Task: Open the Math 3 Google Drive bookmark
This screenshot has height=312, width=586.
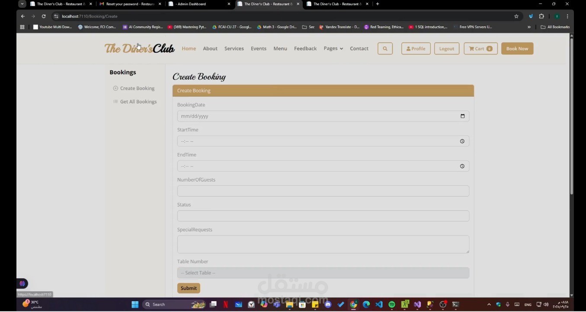Action: tap(277, 27)
